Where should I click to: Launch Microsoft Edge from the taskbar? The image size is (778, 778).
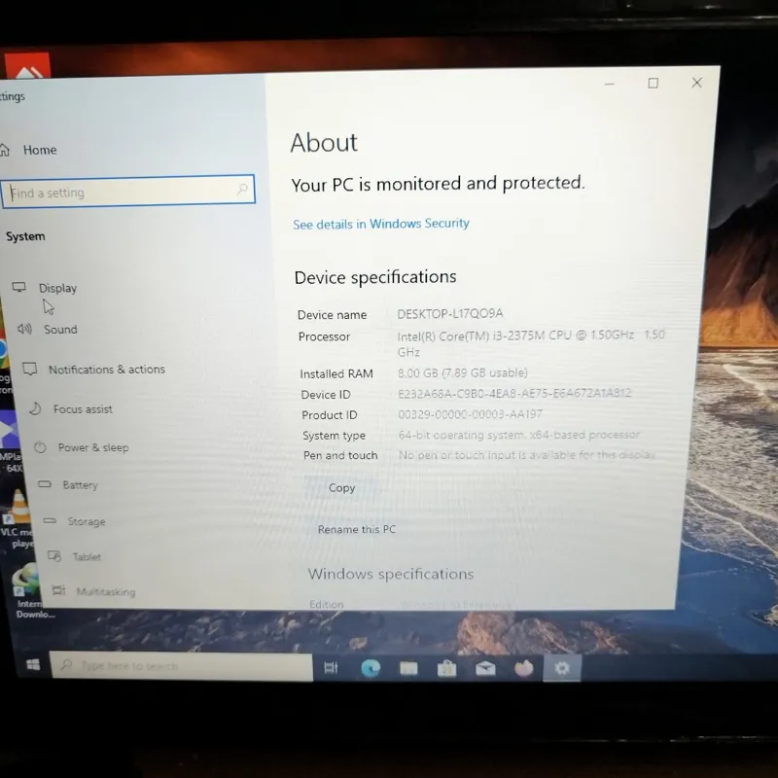[x=371, y=668]
